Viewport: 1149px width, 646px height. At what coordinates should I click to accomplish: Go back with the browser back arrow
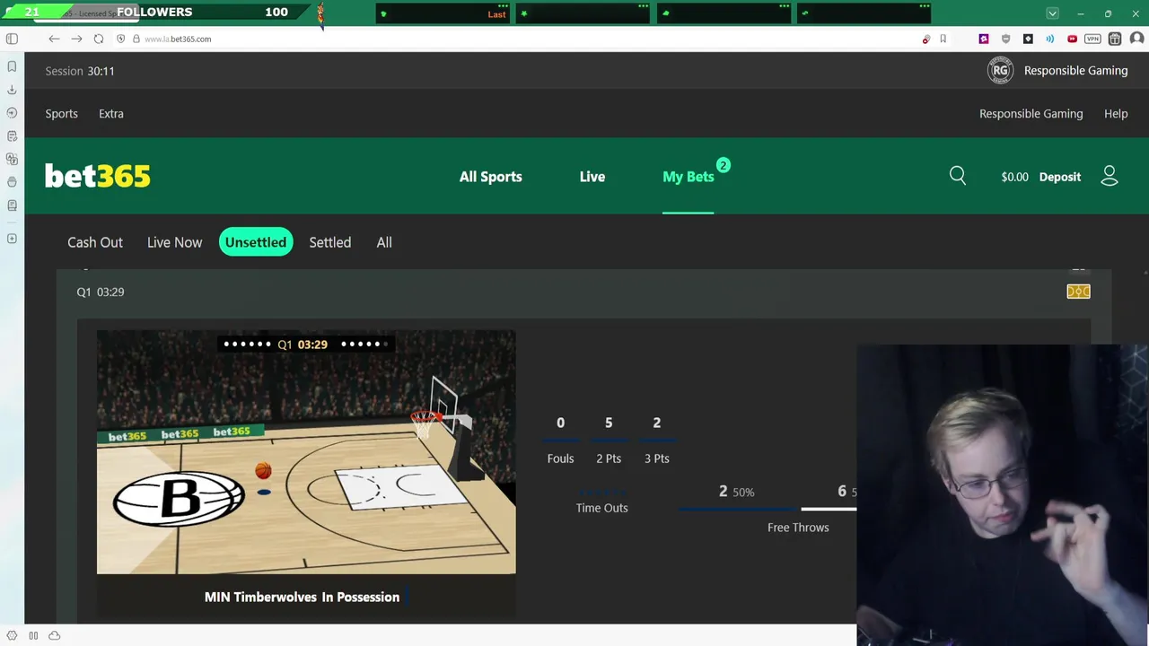pos(54,39)
